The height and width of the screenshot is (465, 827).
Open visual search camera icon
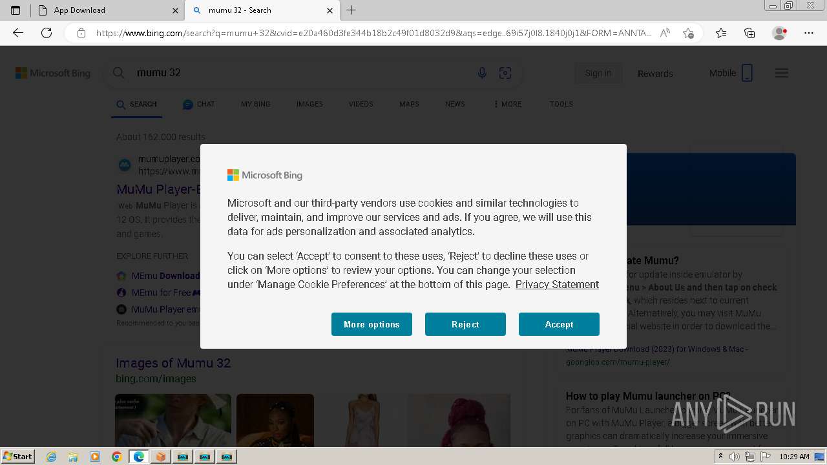(505, 73)
